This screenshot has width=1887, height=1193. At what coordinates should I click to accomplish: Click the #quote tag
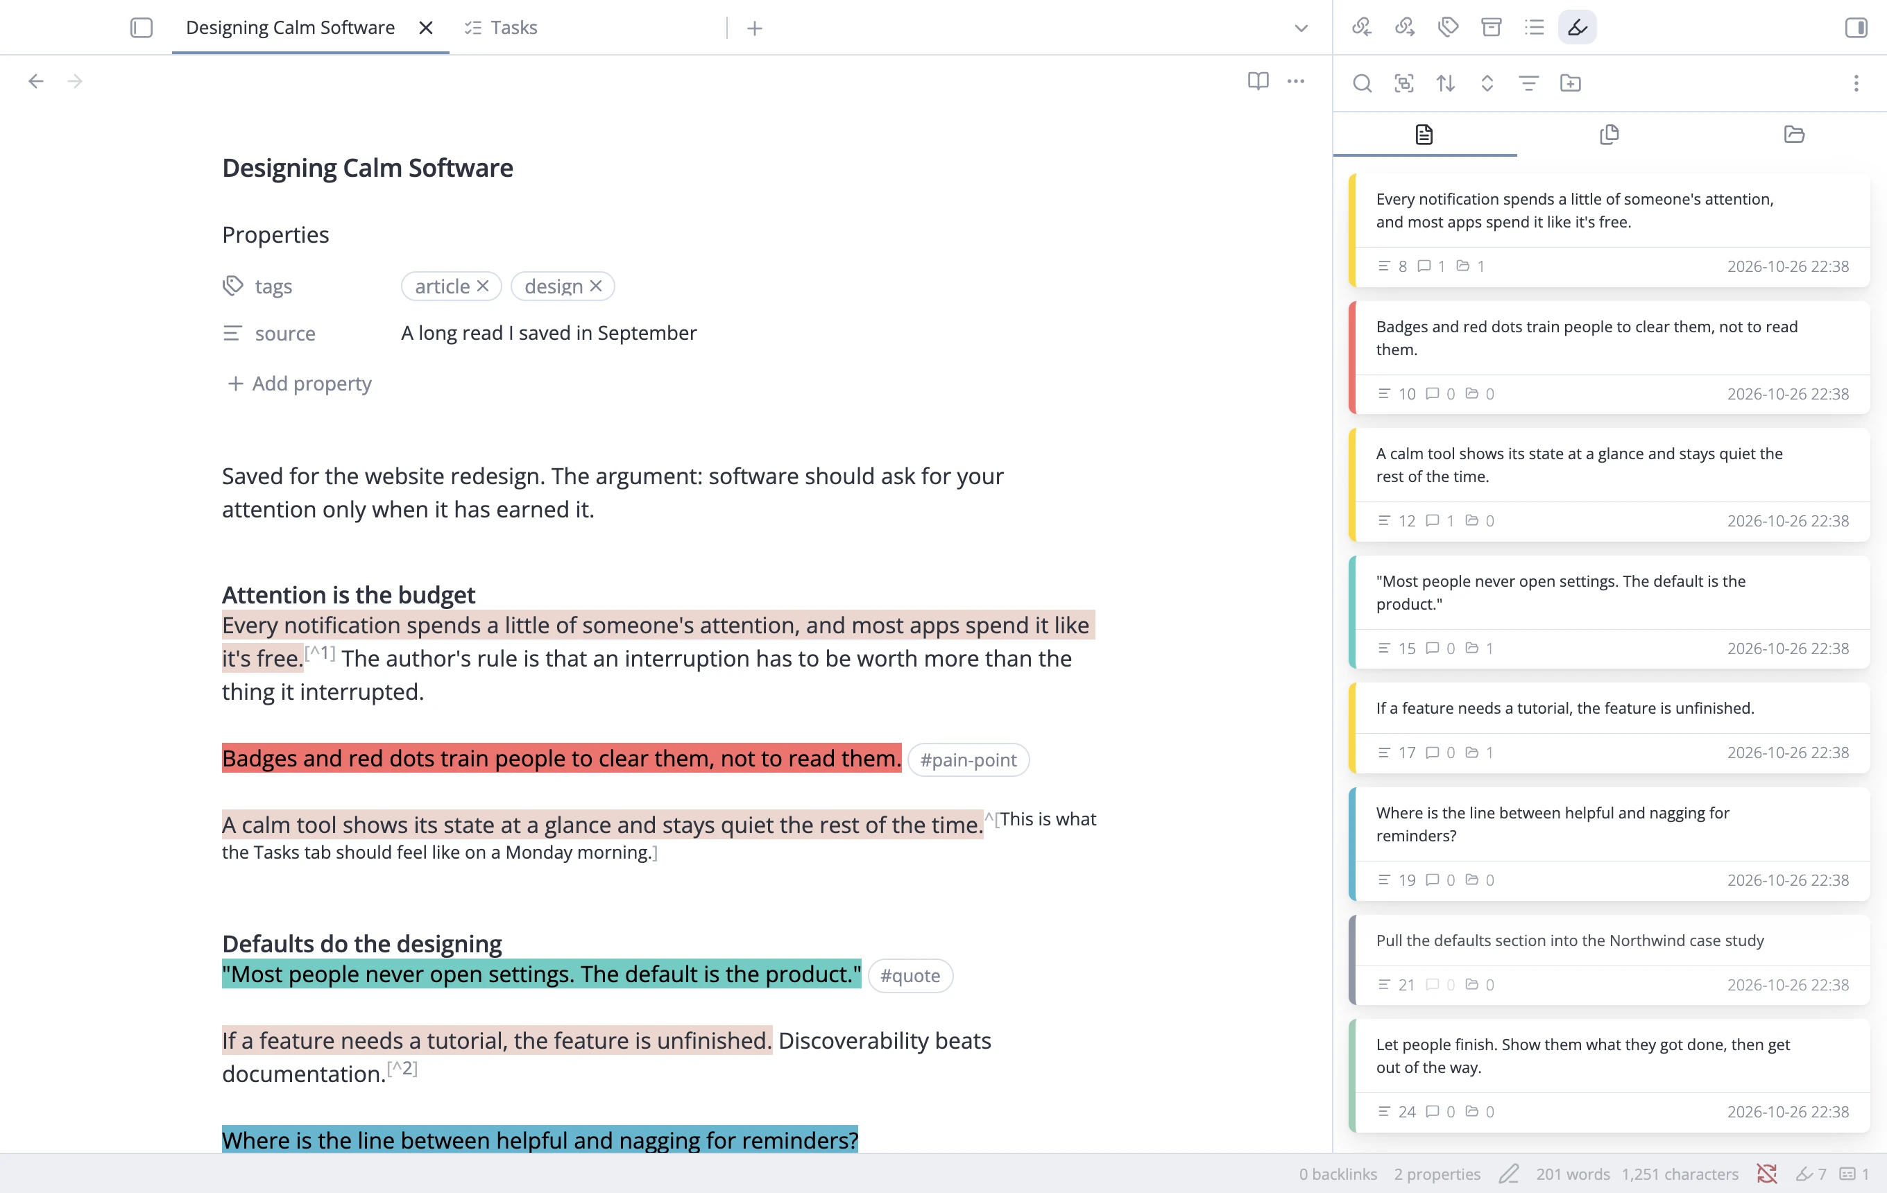coord(910,975)
